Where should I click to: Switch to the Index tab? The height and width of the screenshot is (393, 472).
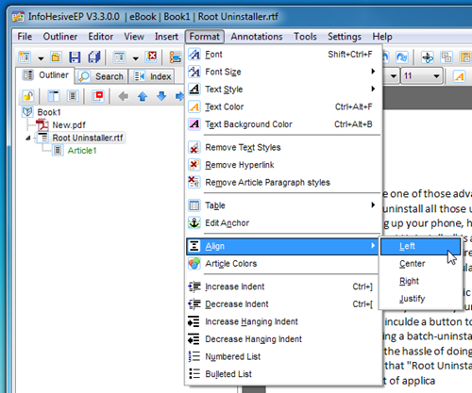point(153,76)
